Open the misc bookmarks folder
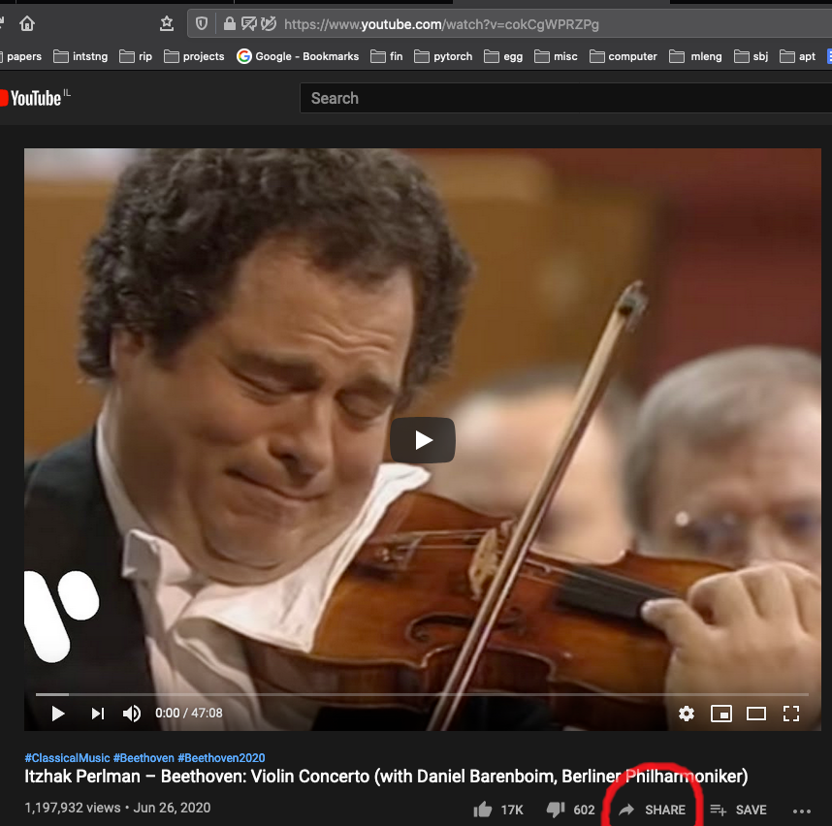 [x=556, y=56]
